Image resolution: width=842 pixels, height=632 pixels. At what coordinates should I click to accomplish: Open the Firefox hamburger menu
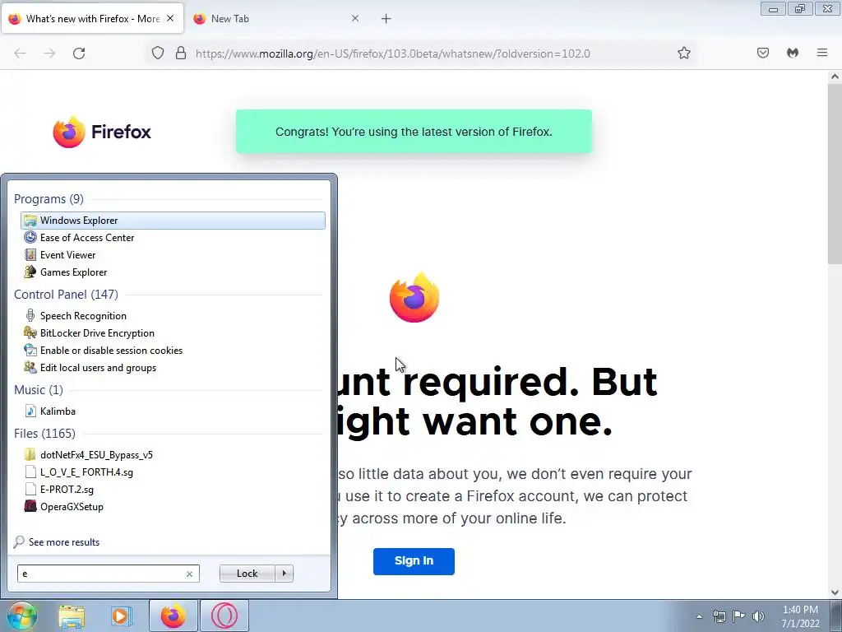coord(822,53)
